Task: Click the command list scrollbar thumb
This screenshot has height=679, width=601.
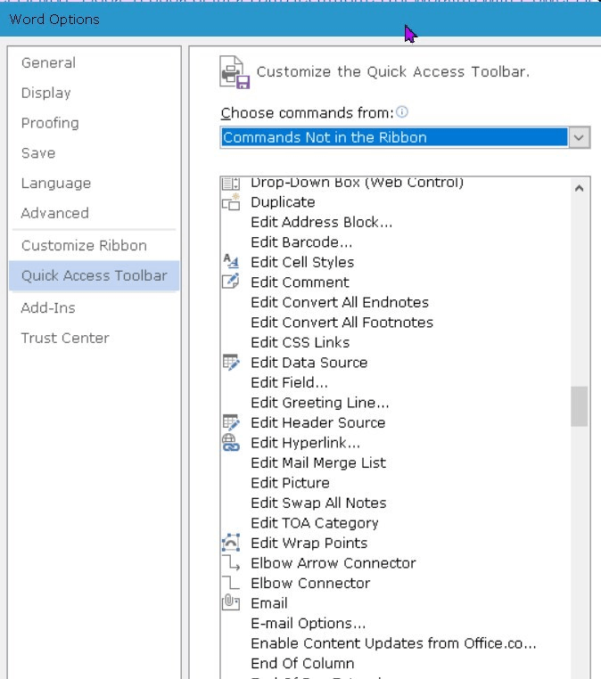Action: [x=580, y=406]
